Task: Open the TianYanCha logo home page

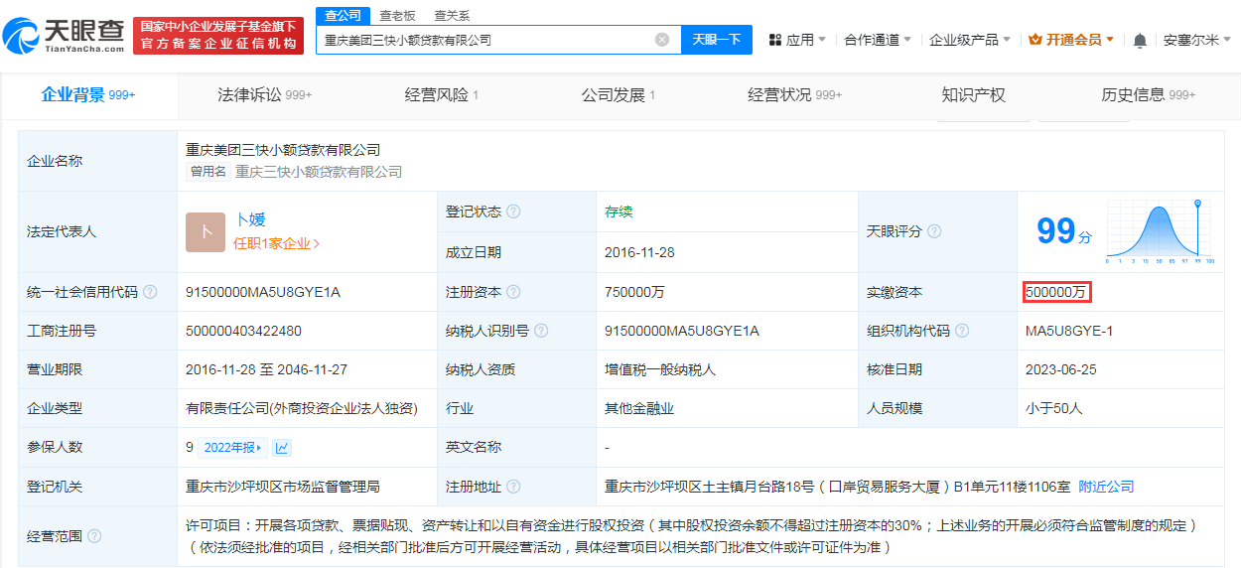Action: 63,36
